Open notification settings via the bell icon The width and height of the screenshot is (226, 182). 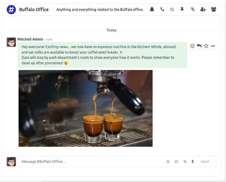(152, 9)
